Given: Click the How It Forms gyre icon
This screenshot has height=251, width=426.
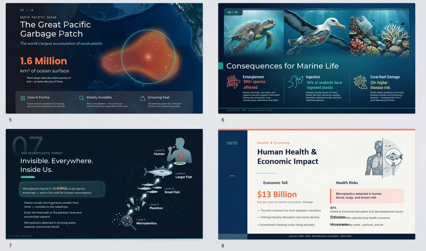Looking at the screenshot, I should [x=23, y=98].
